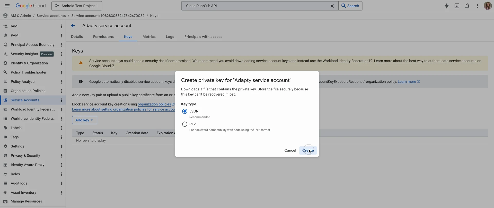Click the service account number breadcrumb
The width and height of the screenshot is (494, 208).
coord(108,16)
